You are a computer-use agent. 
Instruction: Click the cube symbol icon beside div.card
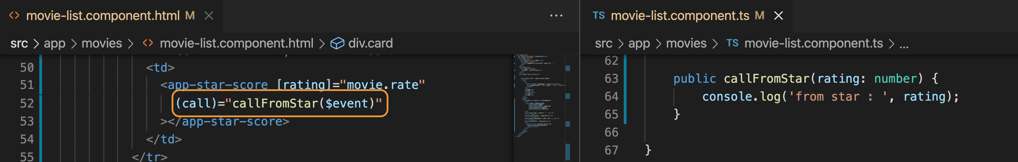(337, 43)
